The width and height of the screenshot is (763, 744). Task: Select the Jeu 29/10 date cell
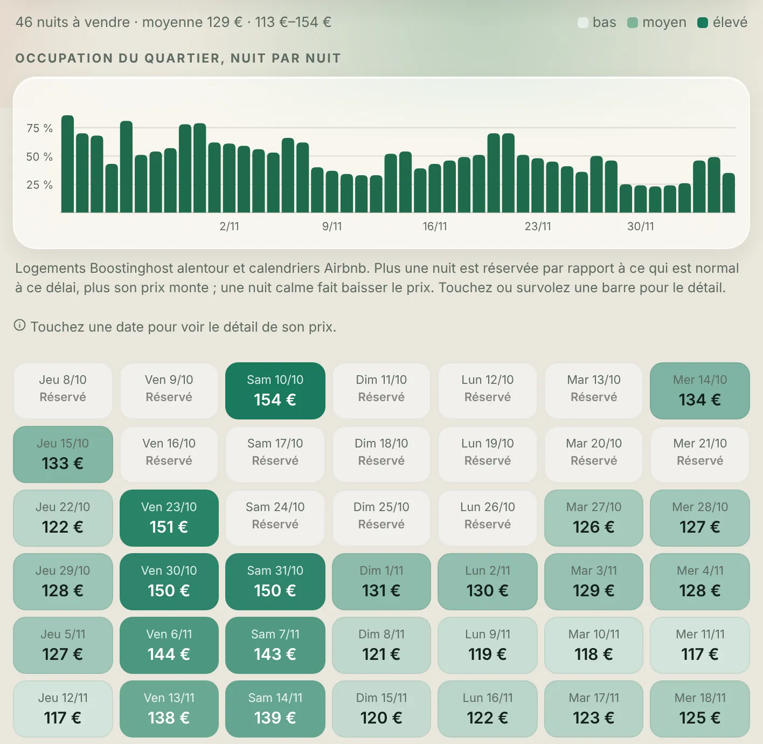click(x=63, y=582)
